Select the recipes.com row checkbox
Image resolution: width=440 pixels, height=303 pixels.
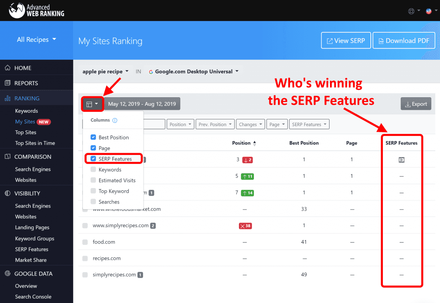pyautogui.click(x=85, y=258)
